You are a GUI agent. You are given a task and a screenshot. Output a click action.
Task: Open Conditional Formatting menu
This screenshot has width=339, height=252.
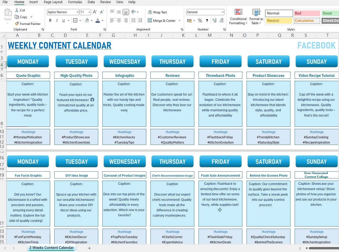pos(238,17)
